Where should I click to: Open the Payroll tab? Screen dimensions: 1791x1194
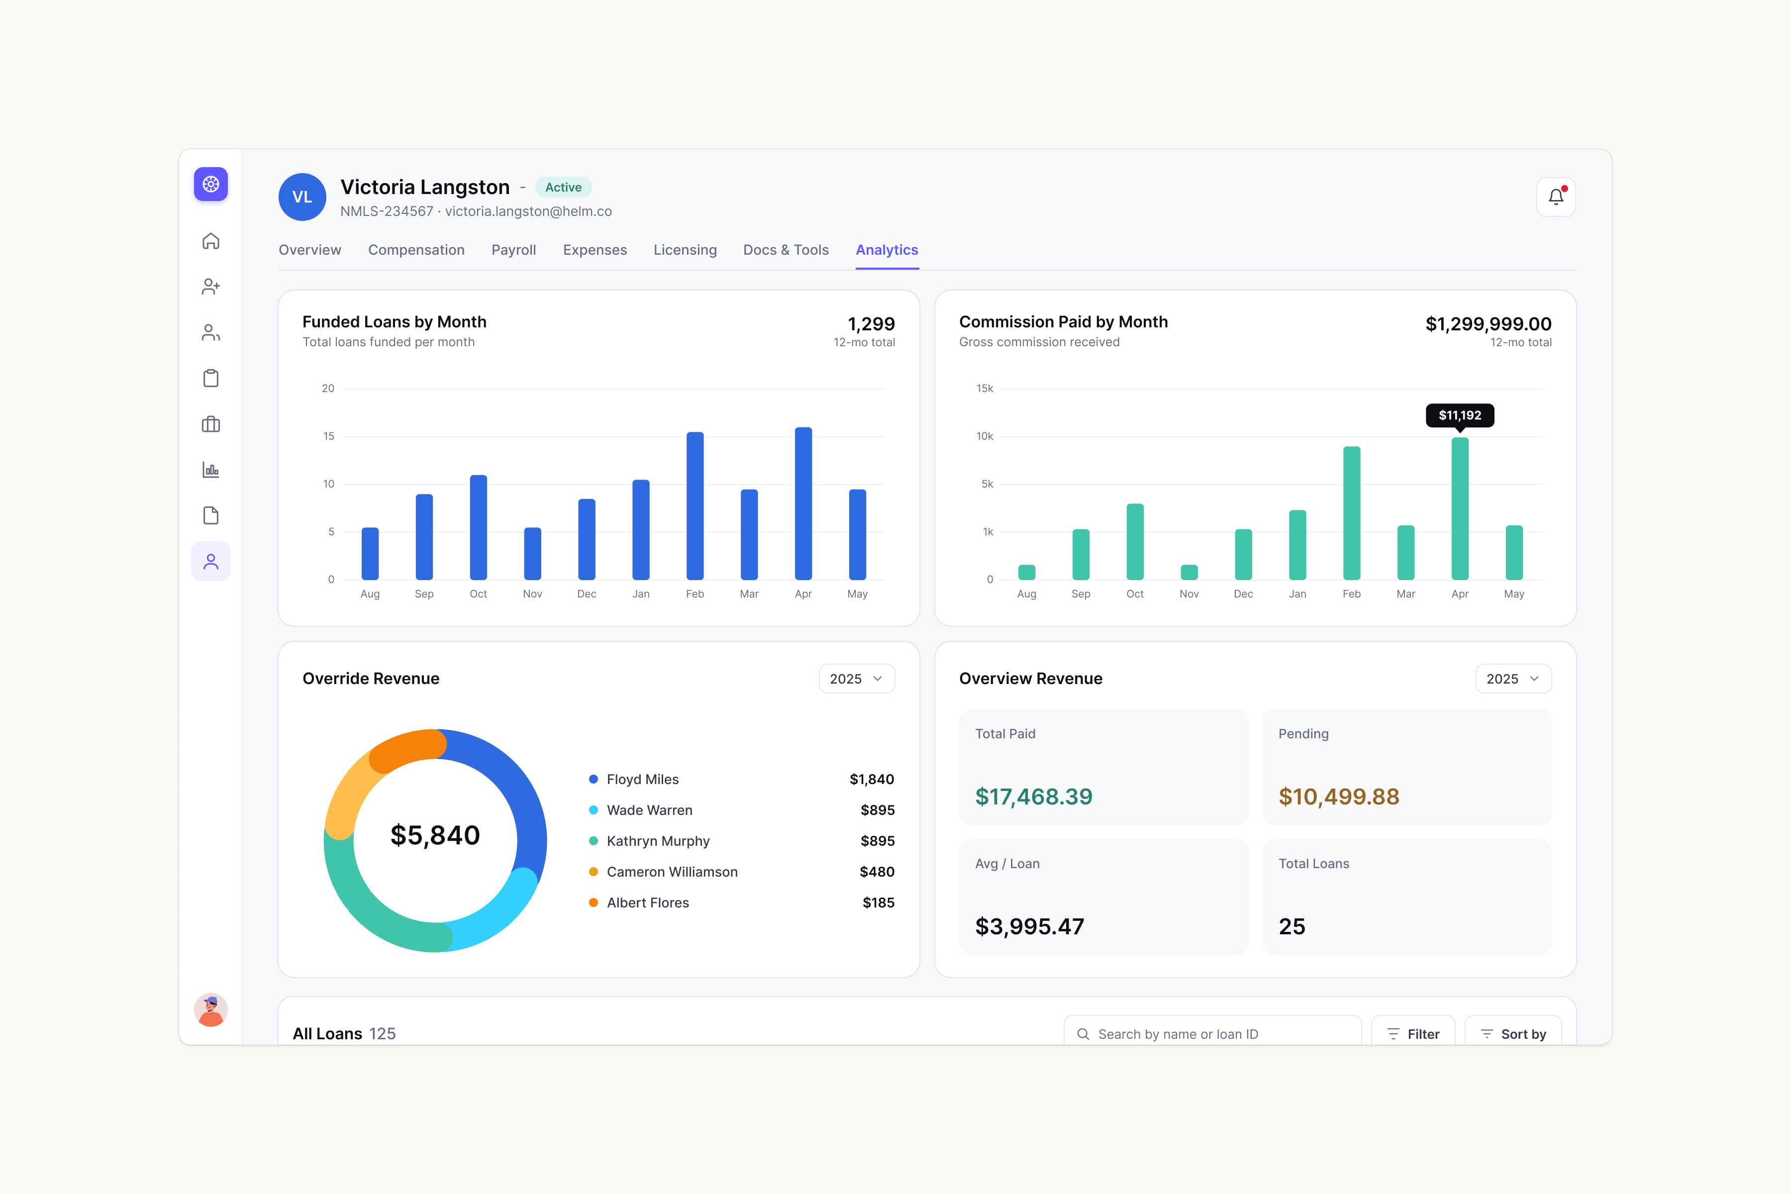514,250
